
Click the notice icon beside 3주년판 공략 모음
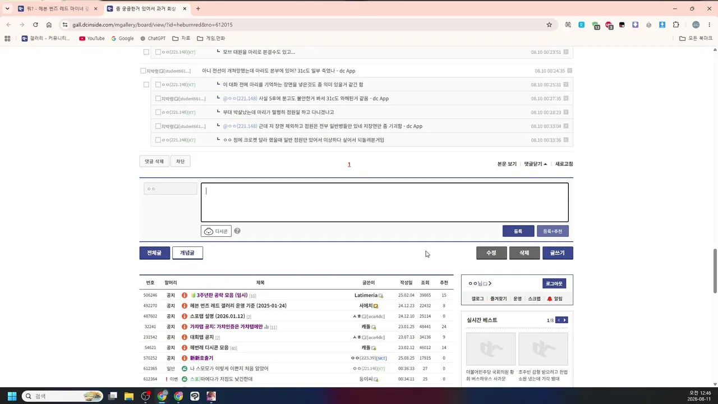(x=185, y=295)
